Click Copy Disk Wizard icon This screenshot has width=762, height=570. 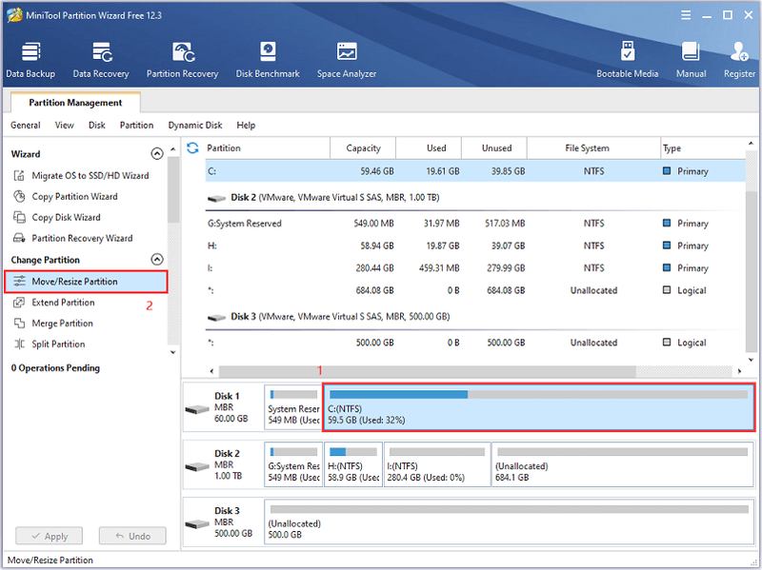[19, 218]
